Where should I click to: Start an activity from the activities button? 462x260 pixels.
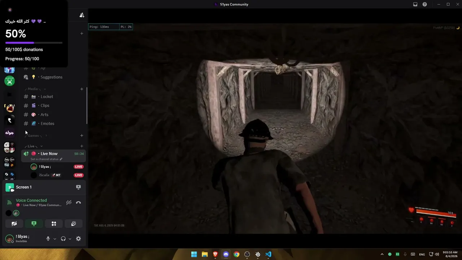(x=54, y=224)
